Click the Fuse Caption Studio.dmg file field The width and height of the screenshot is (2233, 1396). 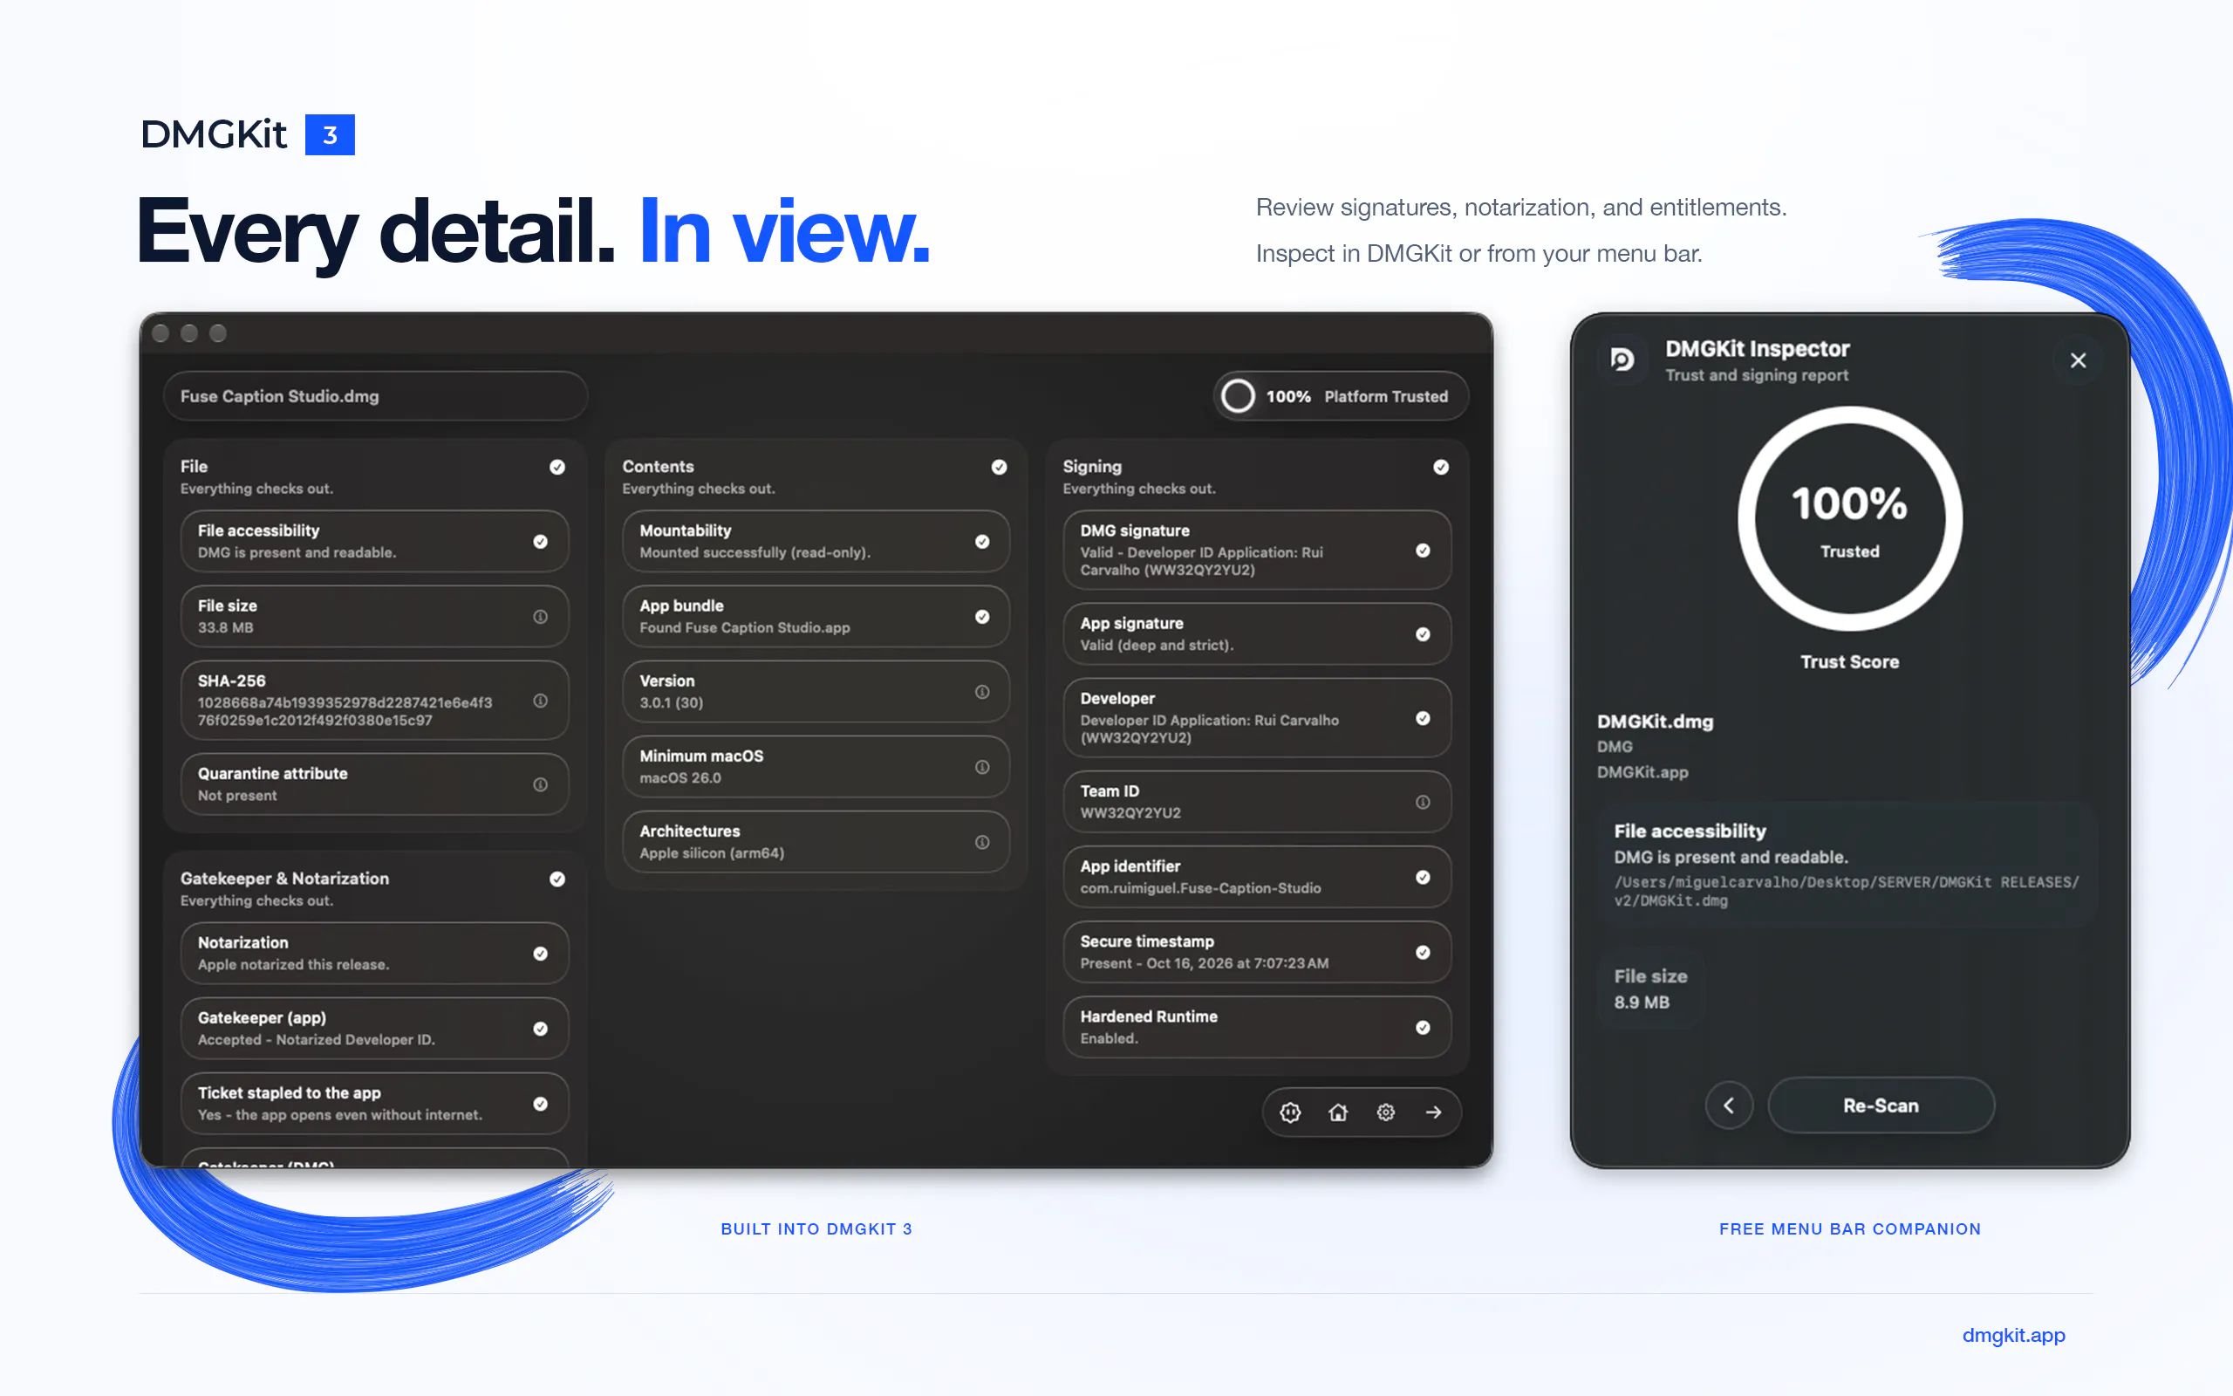(x=376, y=396)
